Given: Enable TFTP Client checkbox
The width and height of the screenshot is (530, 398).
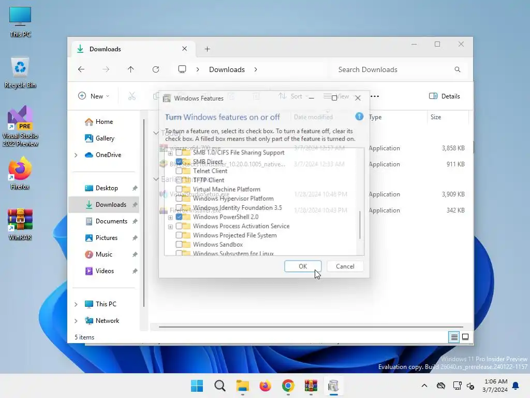Looking at the screenshot, I should [179, 180].
